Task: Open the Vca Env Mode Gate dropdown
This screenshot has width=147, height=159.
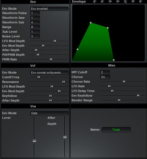Action: pyautogui.click(x=49, y=113)
